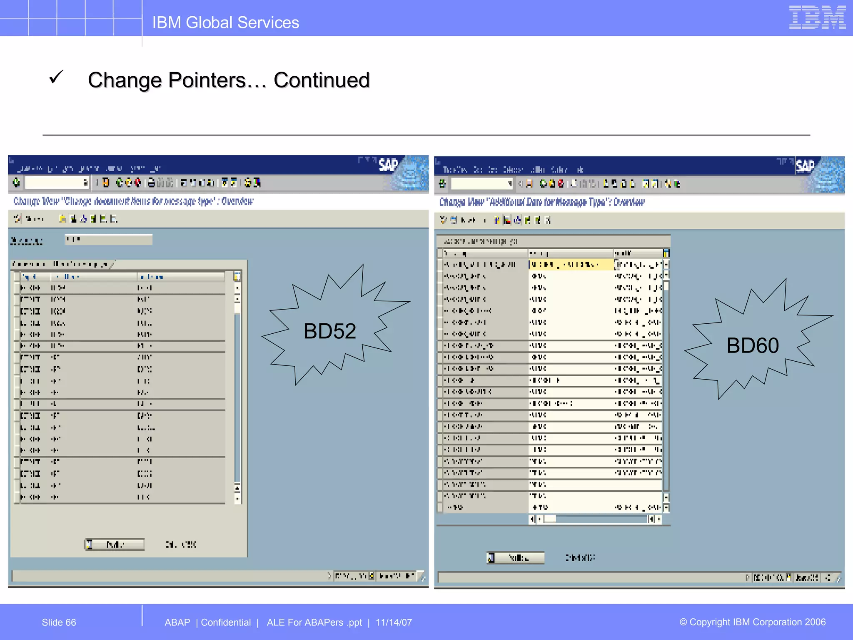This screenshot has width=853, height=640.
Task: Click the Position button in BD52 window
Action: click(115, 545)
